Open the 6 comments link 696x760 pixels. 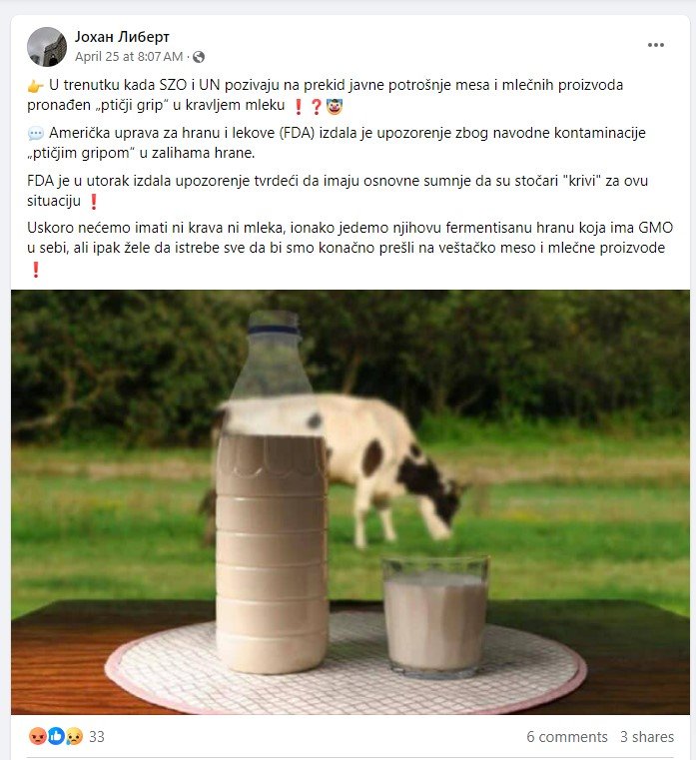click(566, 737)
